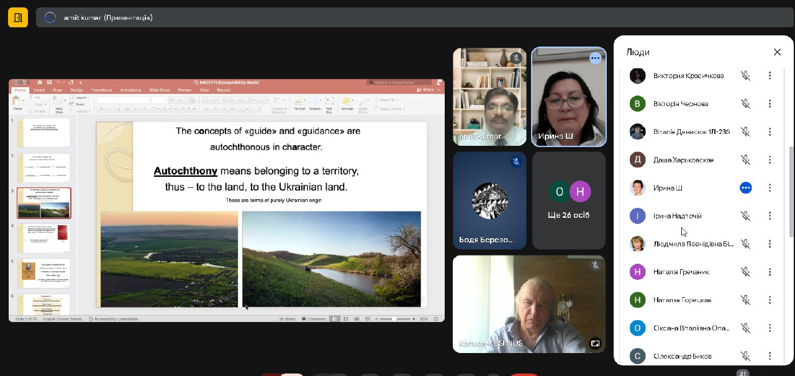Toggle microphone mute for Вікторія Чернова

[x=745, y=104]
